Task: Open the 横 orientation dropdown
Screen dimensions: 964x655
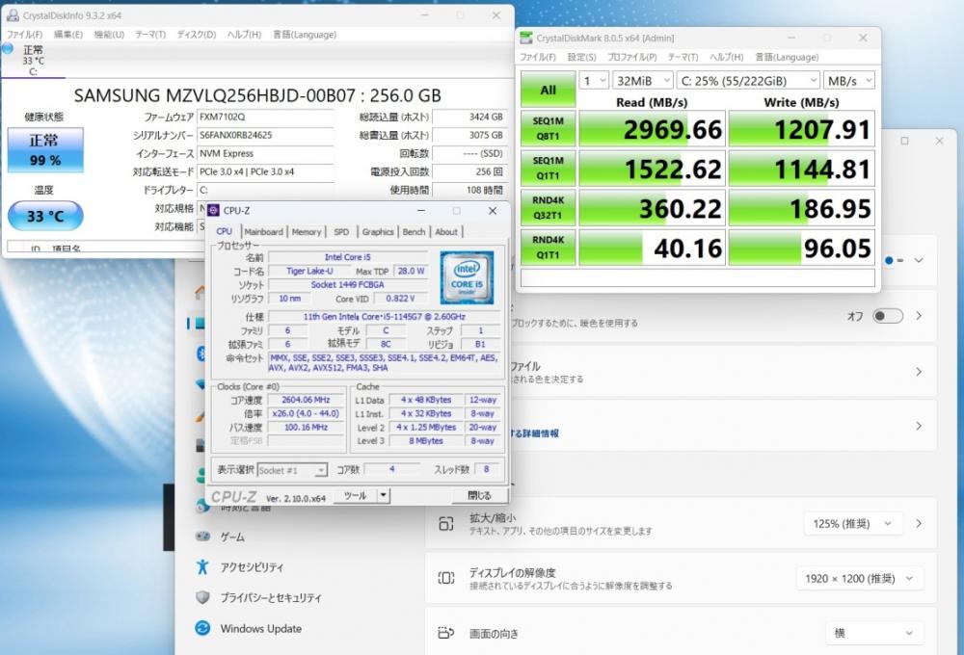Action: [x=873, y=633]
